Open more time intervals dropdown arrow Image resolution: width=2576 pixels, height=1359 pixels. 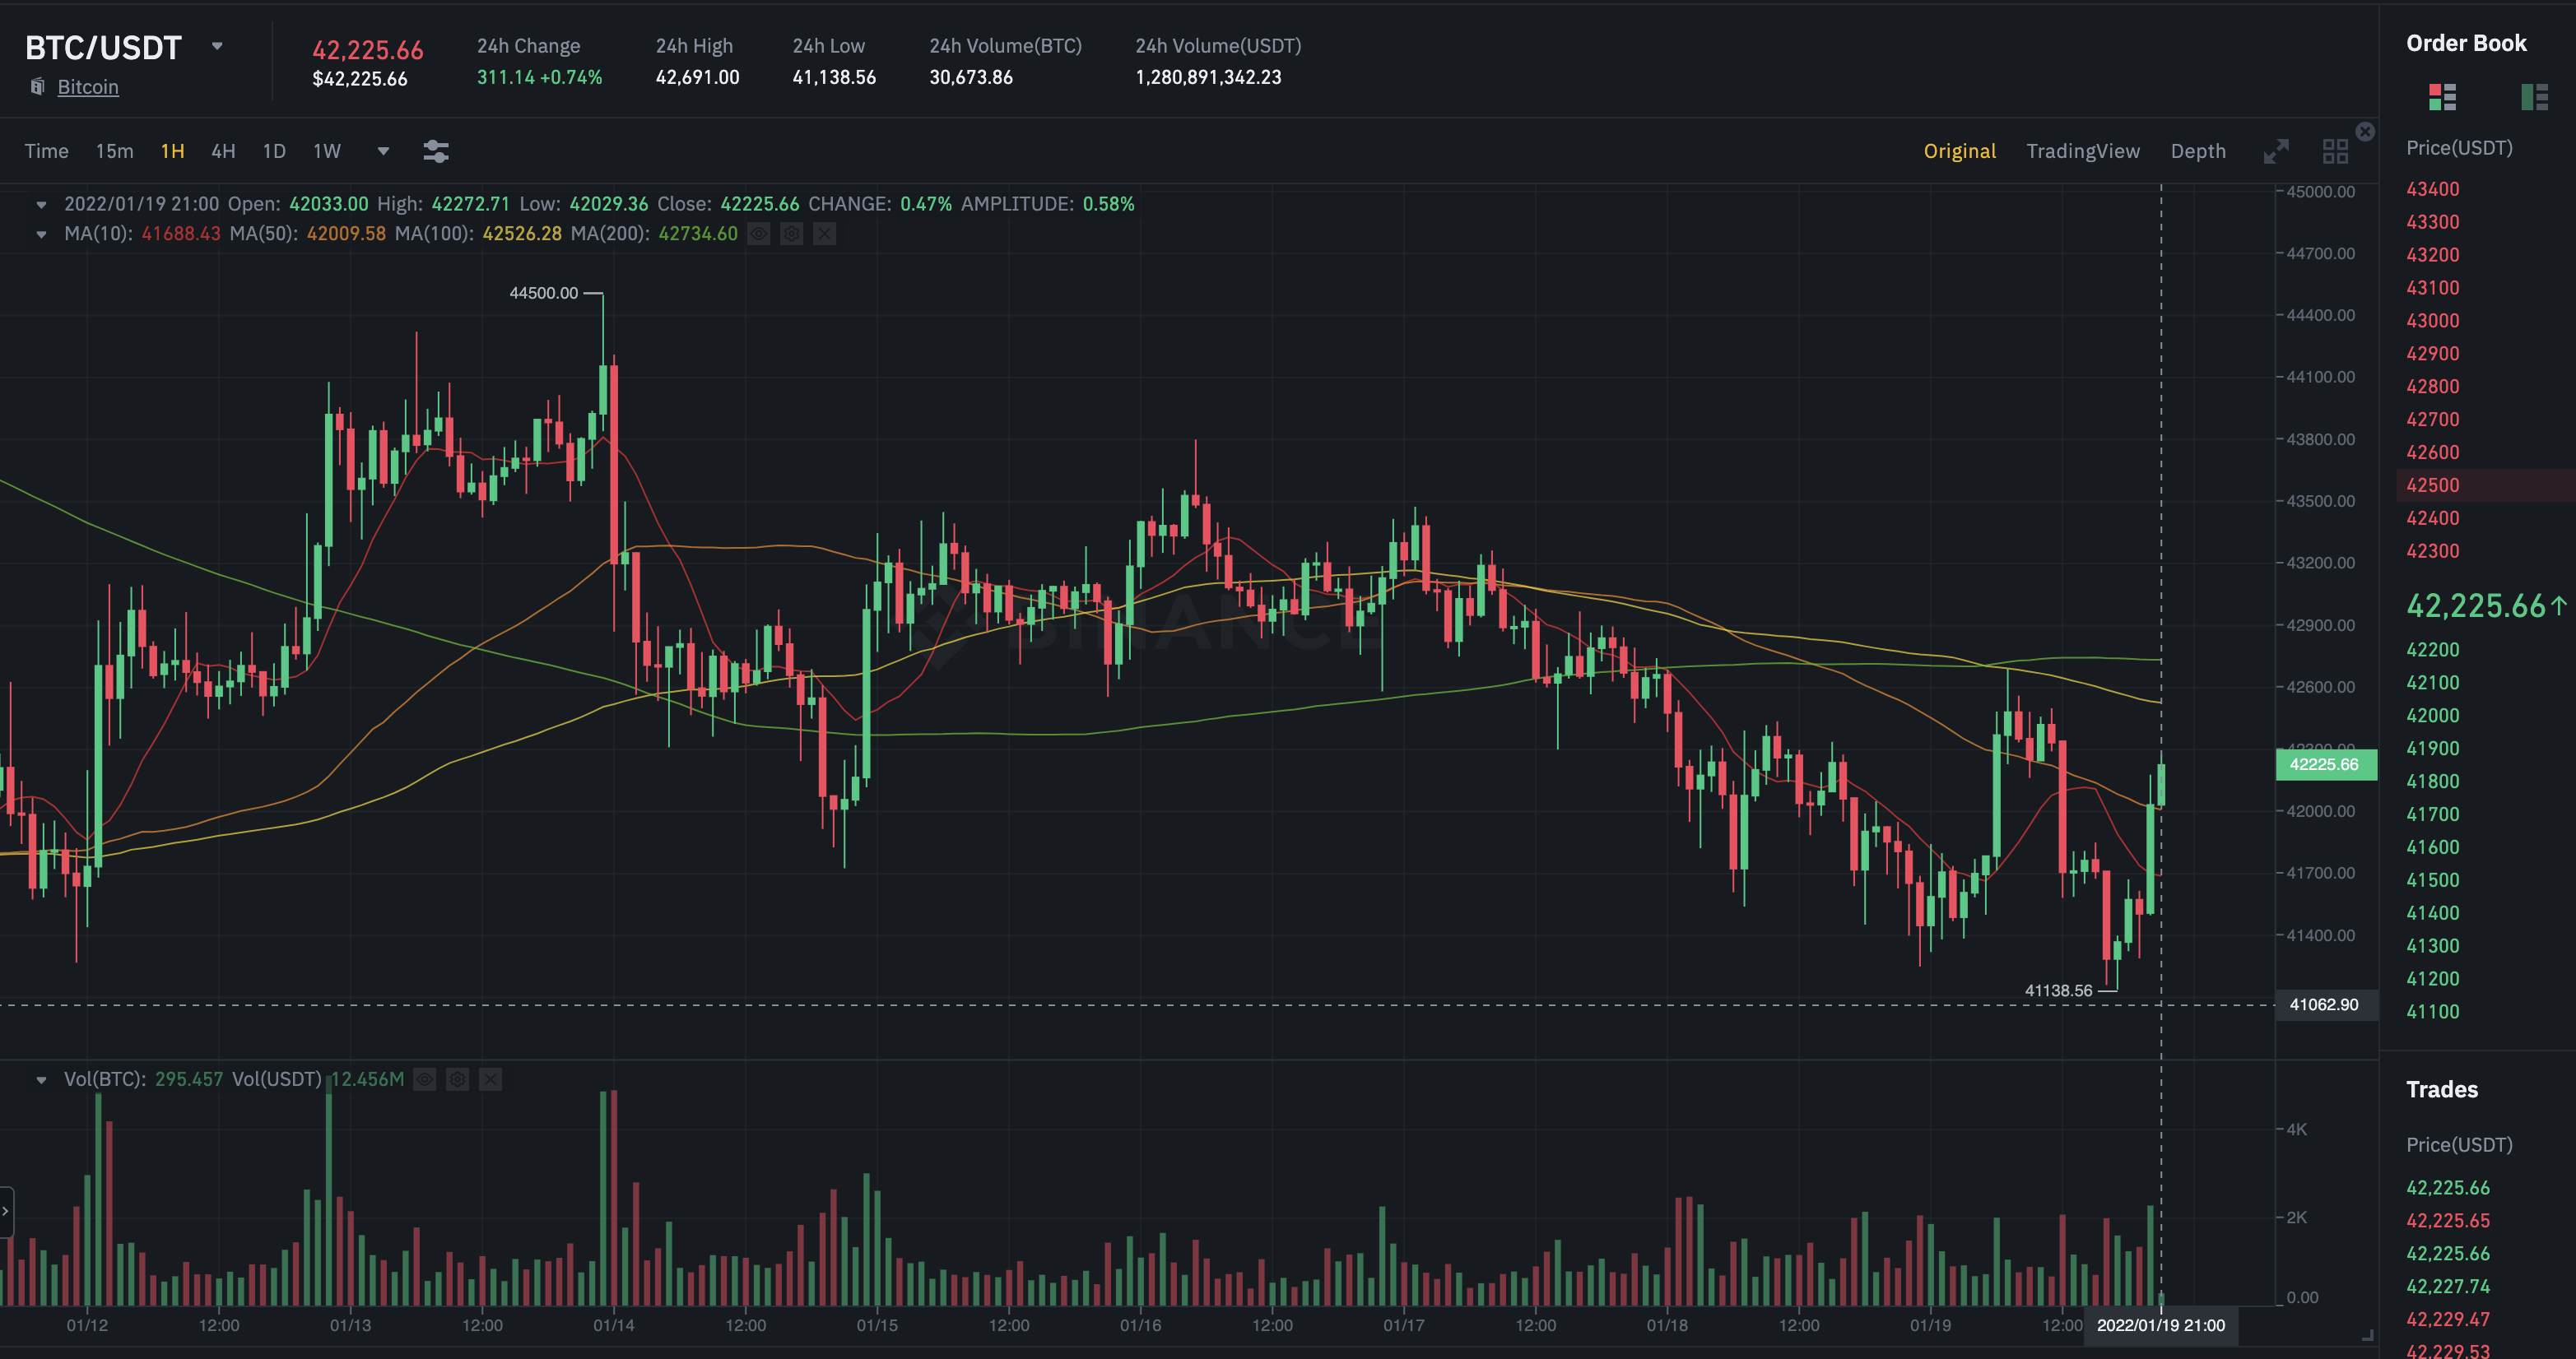383,151
